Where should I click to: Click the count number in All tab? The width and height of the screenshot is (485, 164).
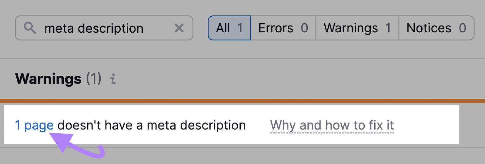(240, 28)
